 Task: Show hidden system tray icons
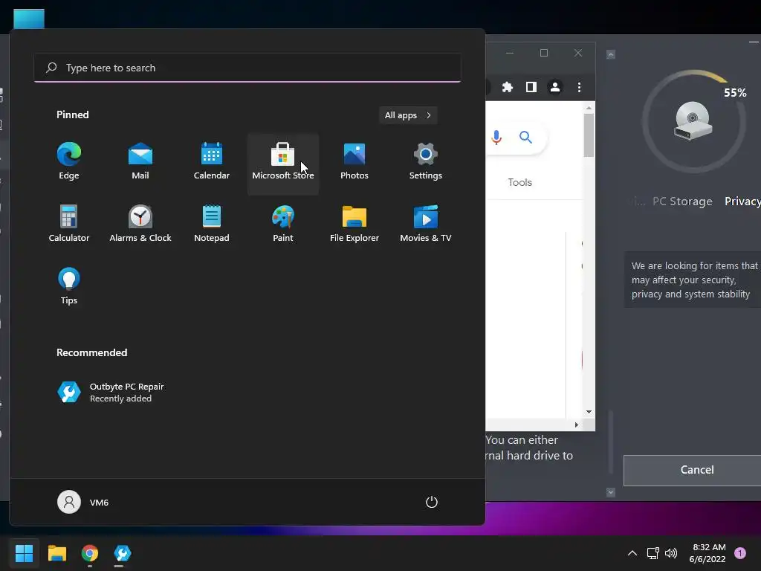tap(632, 553)
